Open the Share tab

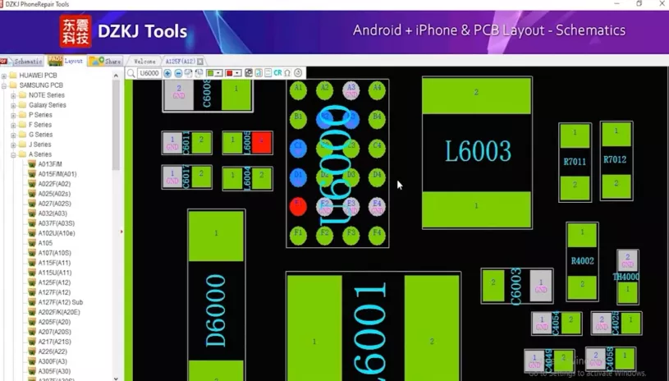105,61
